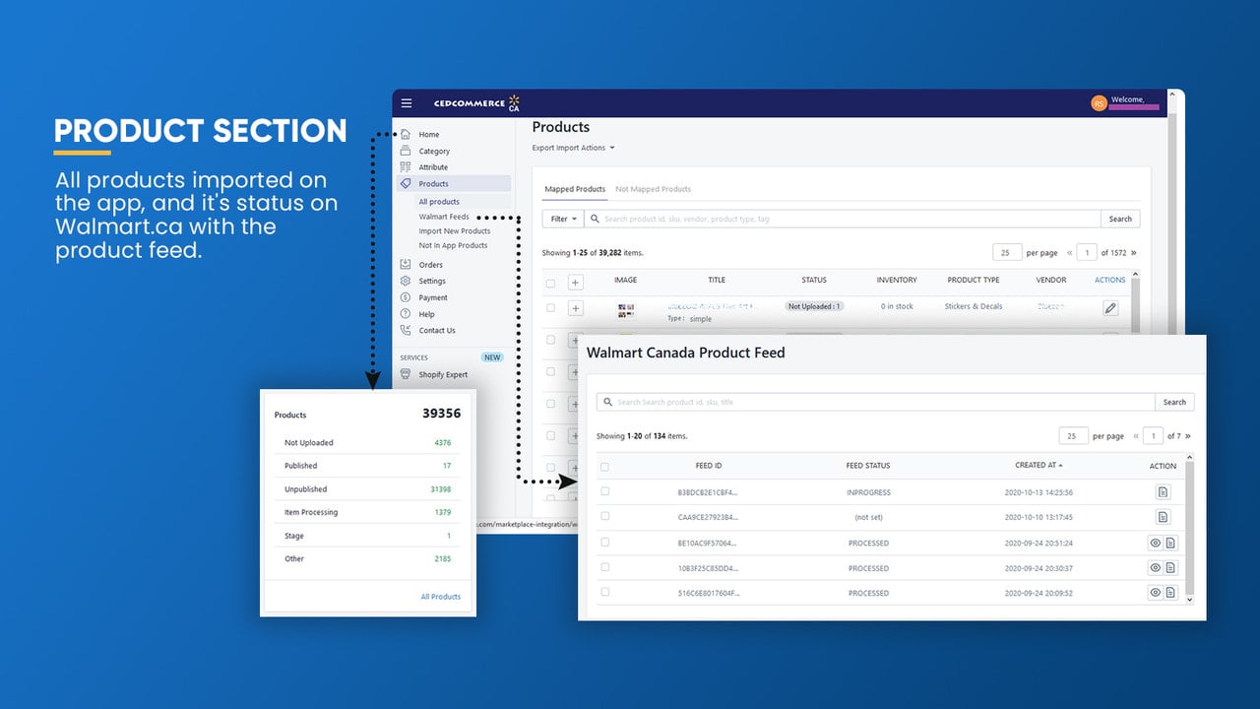The image size is (1260, 709).
Task: Open Settings gear icon in sidebar
Action: 406,281
